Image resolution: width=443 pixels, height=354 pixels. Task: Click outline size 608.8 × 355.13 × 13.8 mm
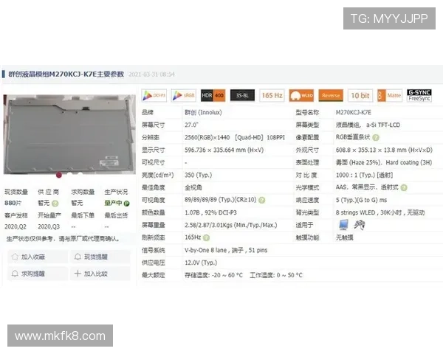point(384,150)
